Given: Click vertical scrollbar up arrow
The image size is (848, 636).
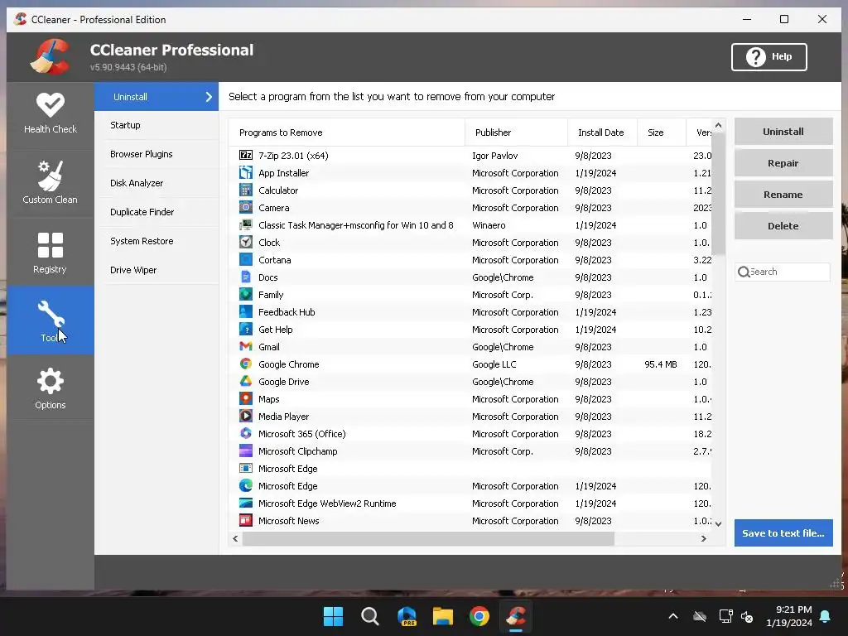Looking at the screenshot, I should pyautogui.click(x=718, y=126).
